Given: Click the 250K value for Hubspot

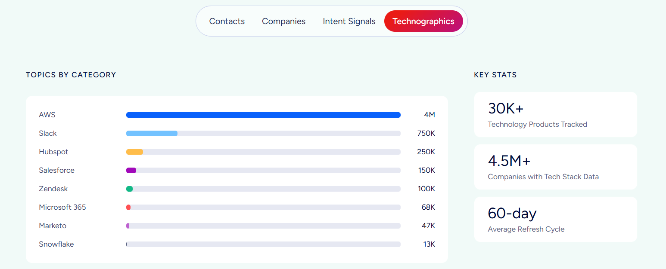Looking at the screenshot, I should pos(426,152).
